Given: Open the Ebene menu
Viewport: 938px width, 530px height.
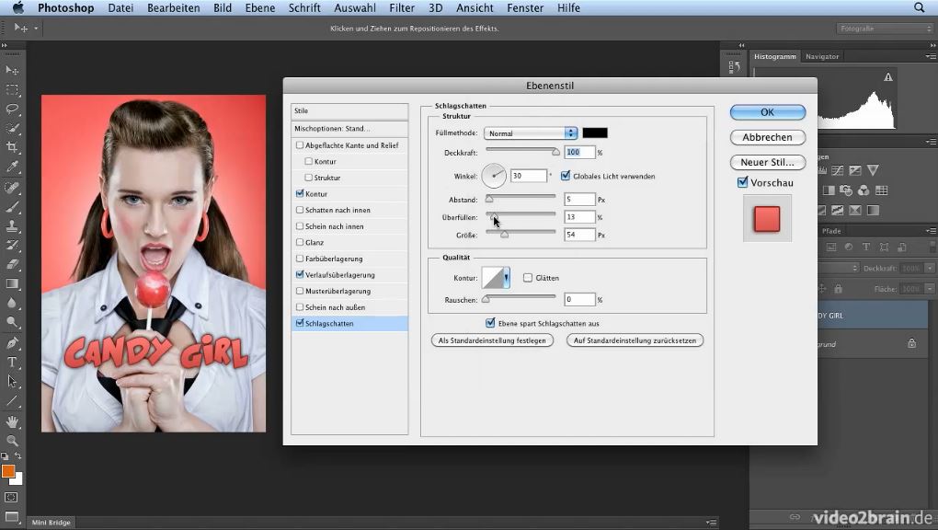Looking at the screenshot, I should click(x=260, y=7).
